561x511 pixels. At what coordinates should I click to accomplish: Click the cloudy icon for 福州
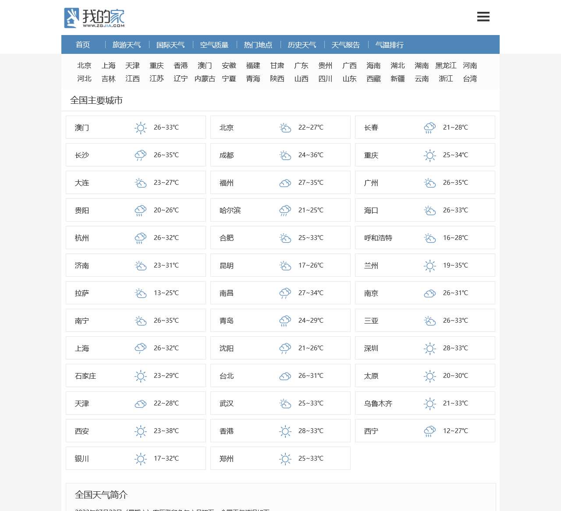click(x=285, y=183)
